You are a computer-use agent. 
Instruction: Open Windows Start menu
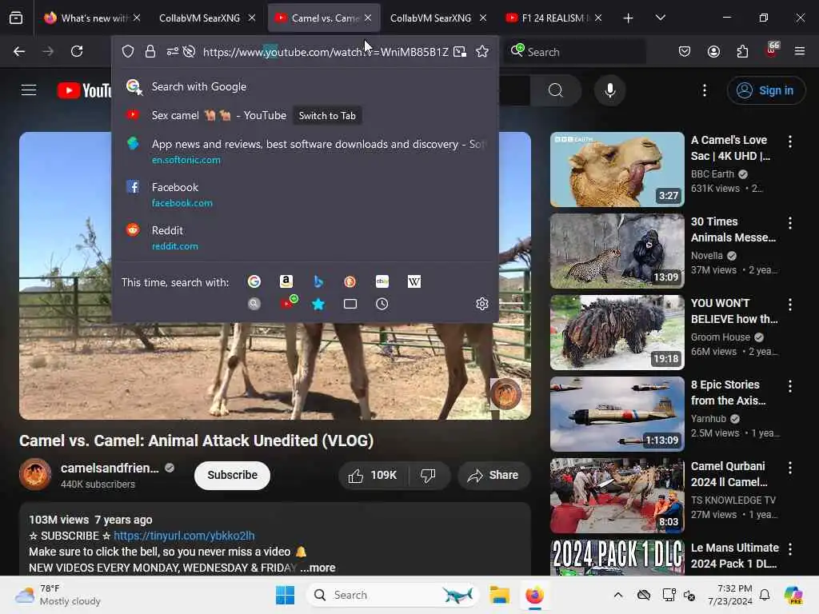click(x=286, y=595)
